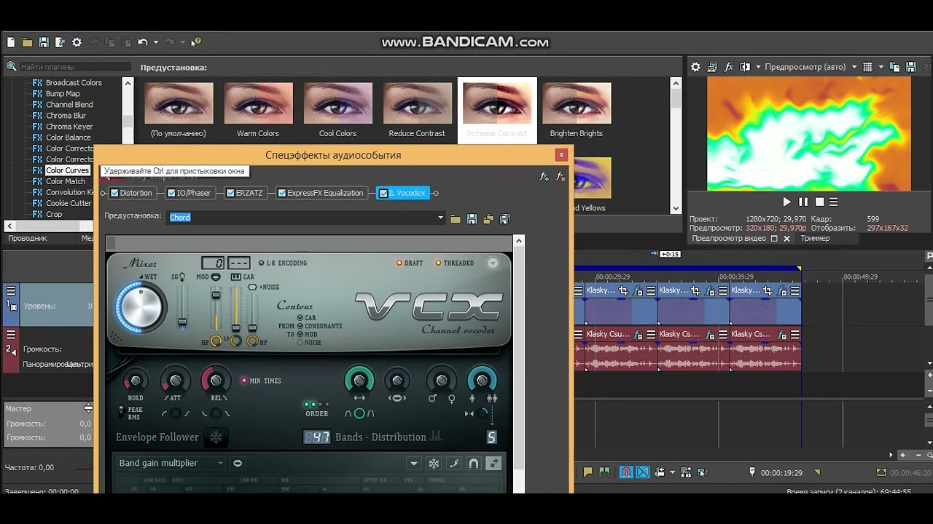Click pencil draw icon in band gain toolbar
Viewport: 933px width, 524px height.
coord(454,464)
